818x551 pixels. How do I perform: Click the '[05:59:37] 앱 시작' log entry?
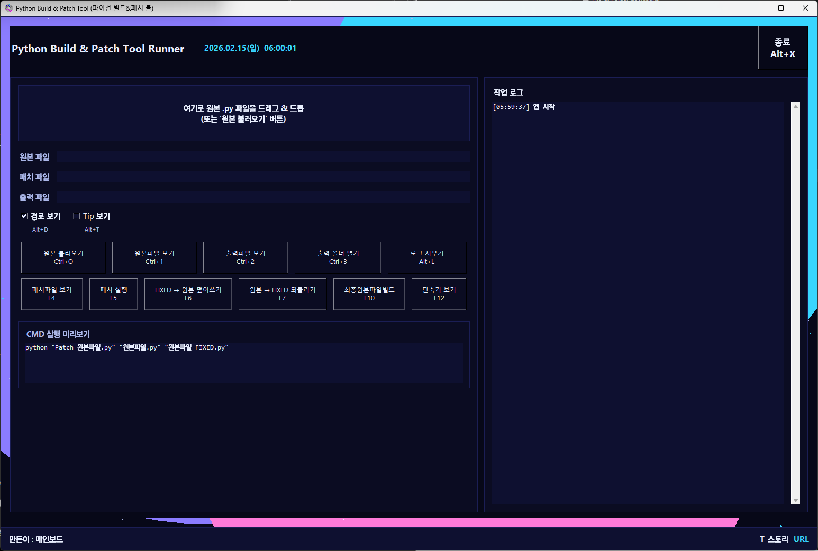(524, 107)
